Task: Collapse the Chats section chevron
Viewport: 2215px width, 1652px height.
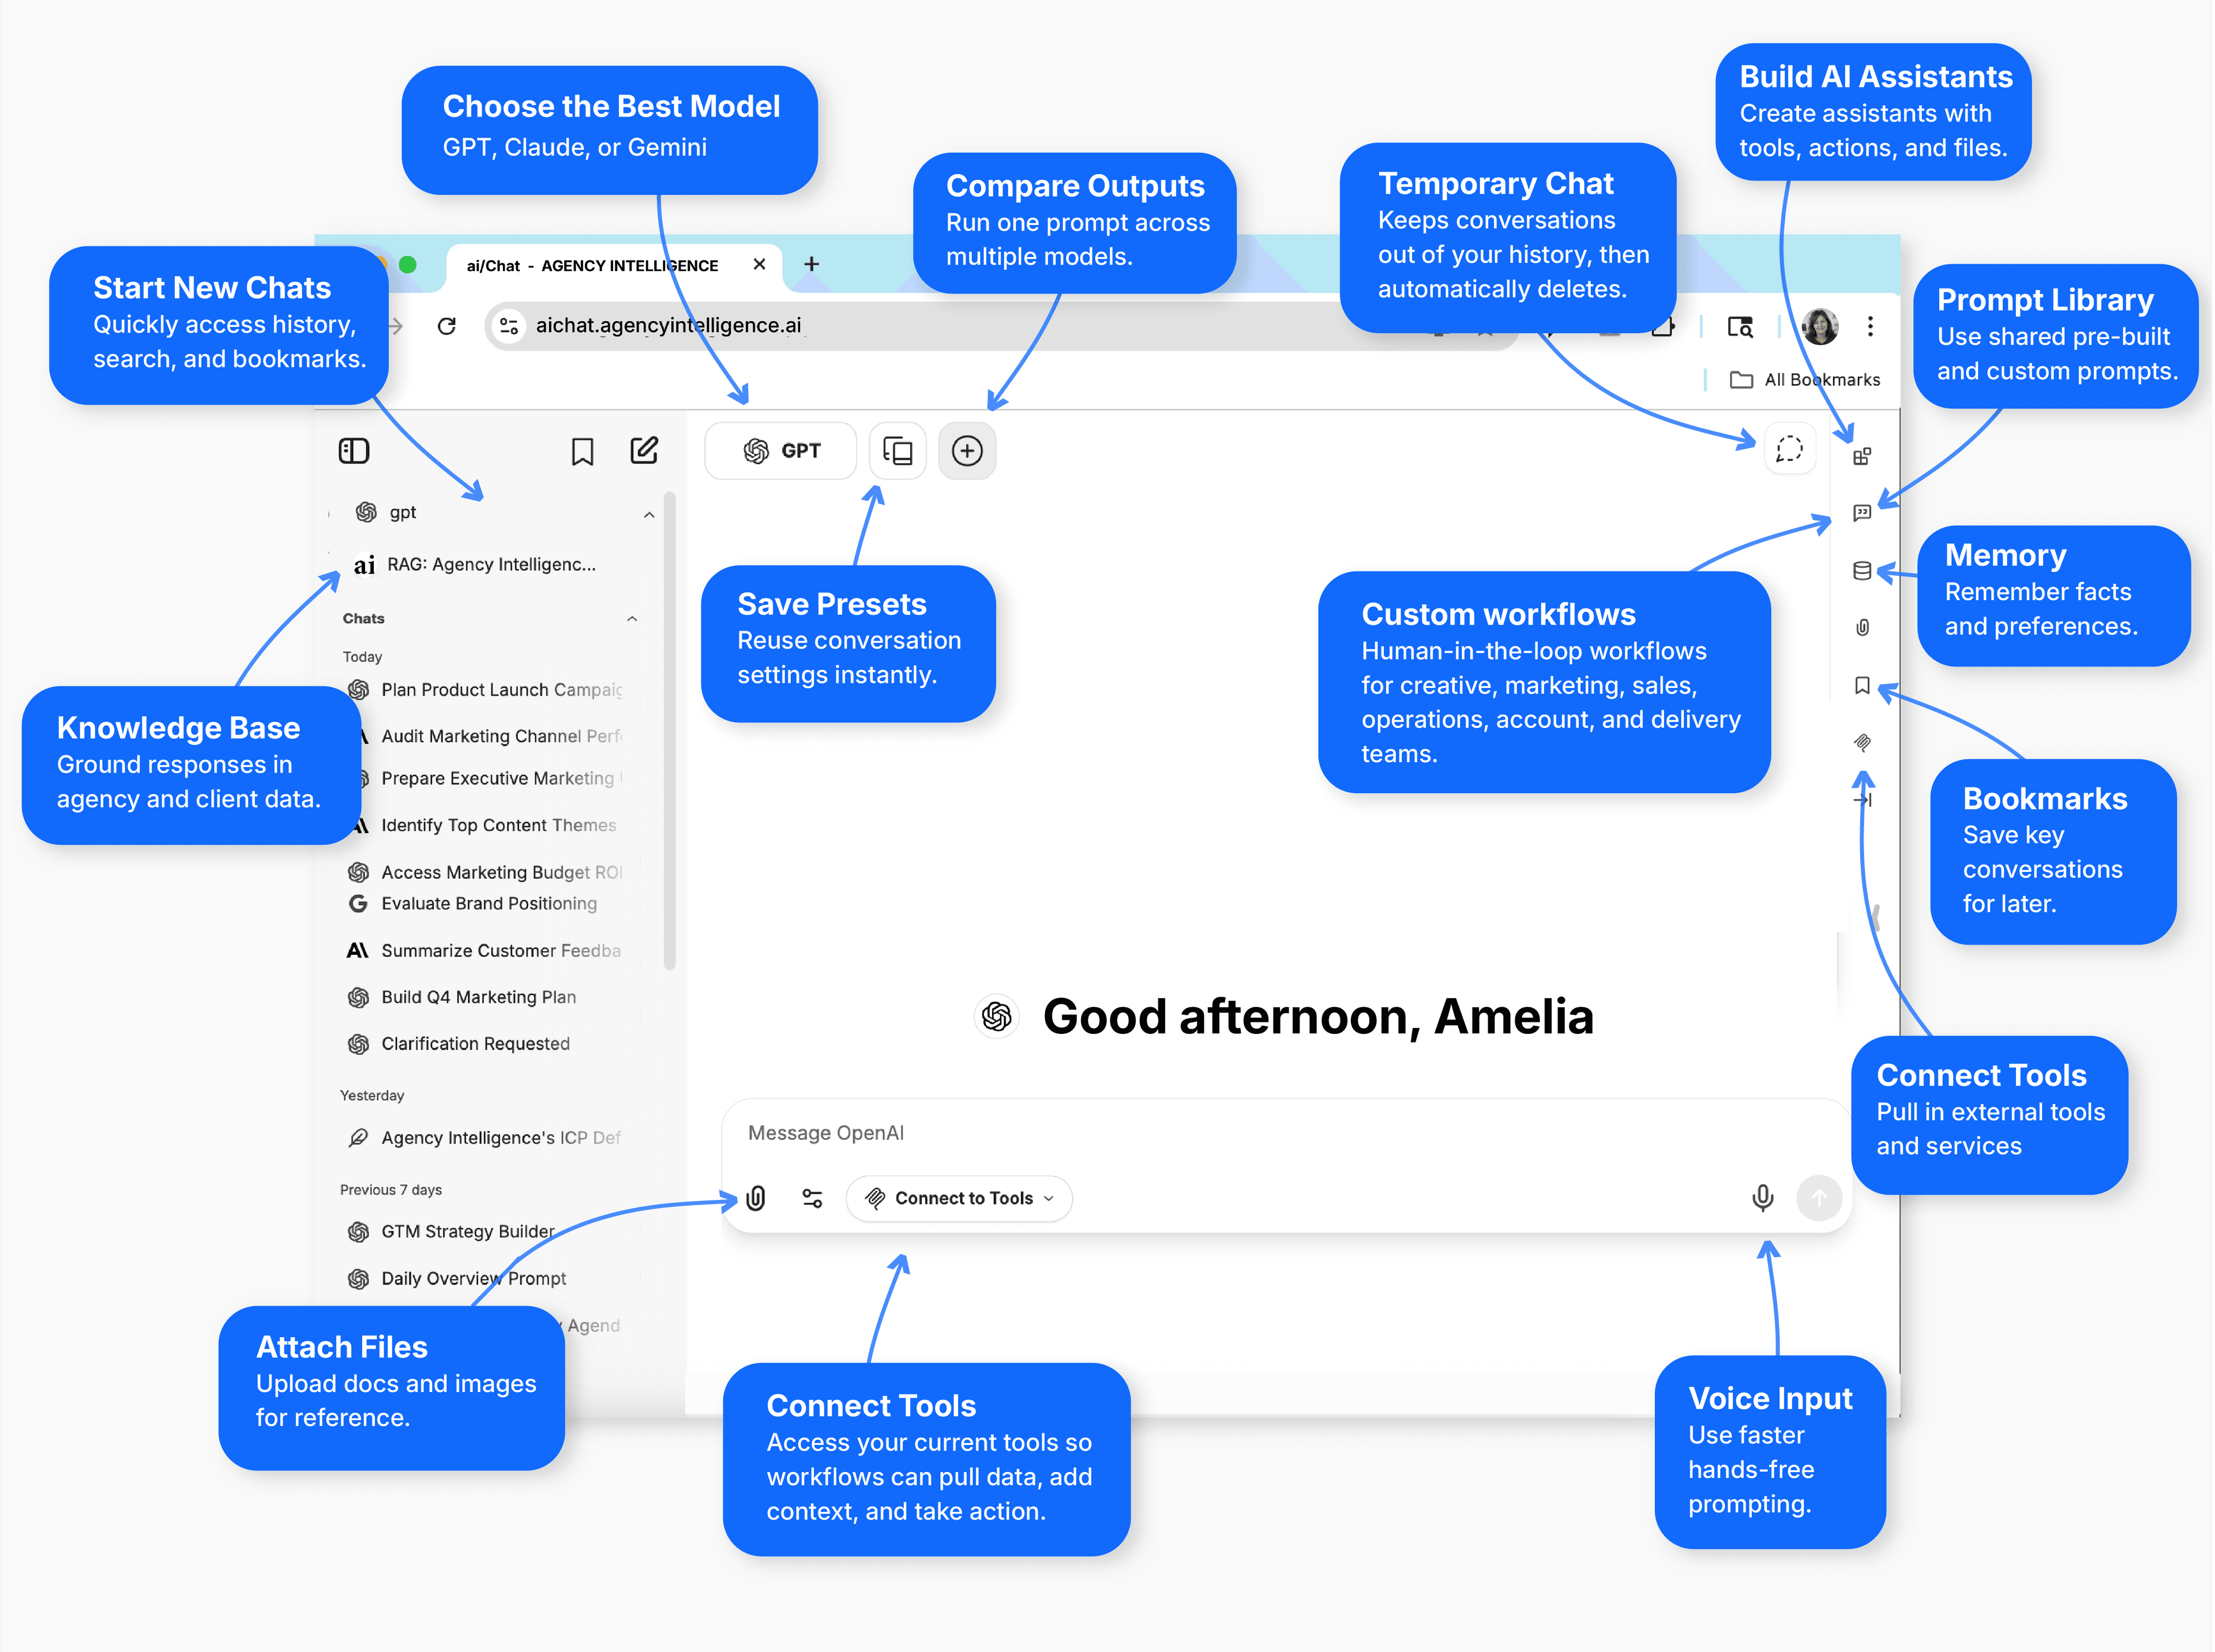Action: (632, 619)
